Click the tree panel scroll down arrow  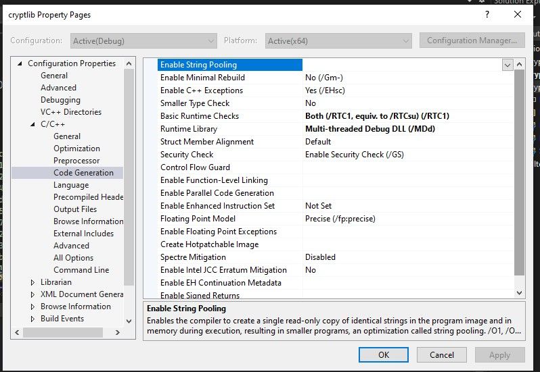(129, 321)
